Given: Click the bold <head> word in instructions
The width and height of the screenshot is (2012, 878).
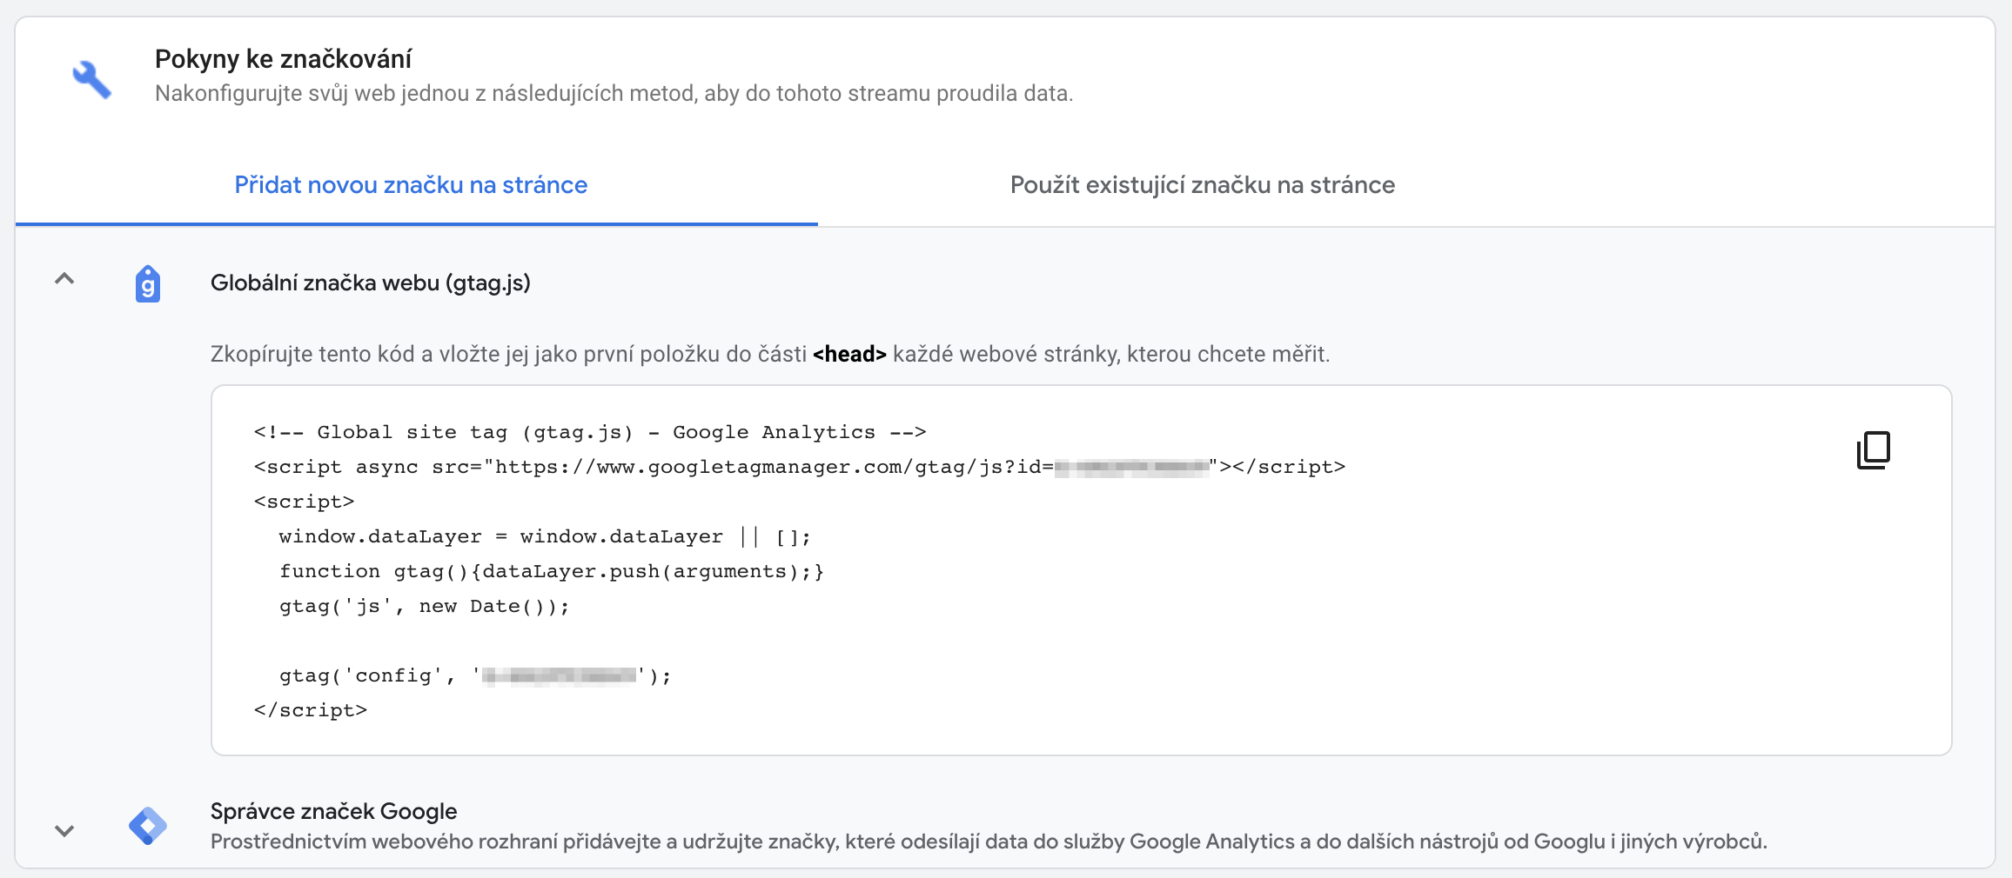Looking at the screenshot, I should point(849,354).
